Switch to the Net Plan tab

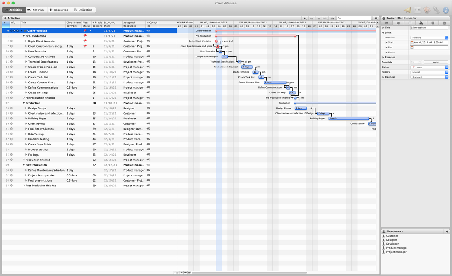35,10
